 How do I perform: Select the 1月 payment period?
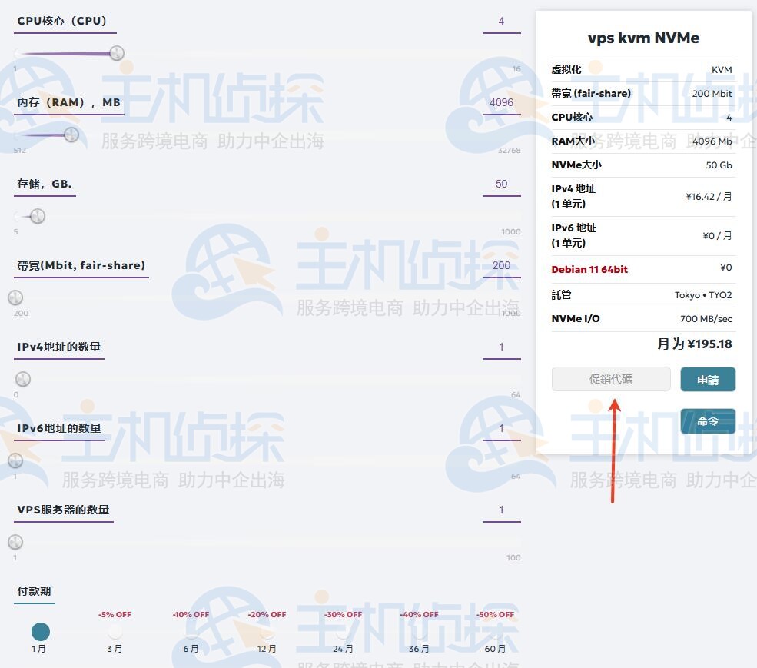click(x=40, y=632)
